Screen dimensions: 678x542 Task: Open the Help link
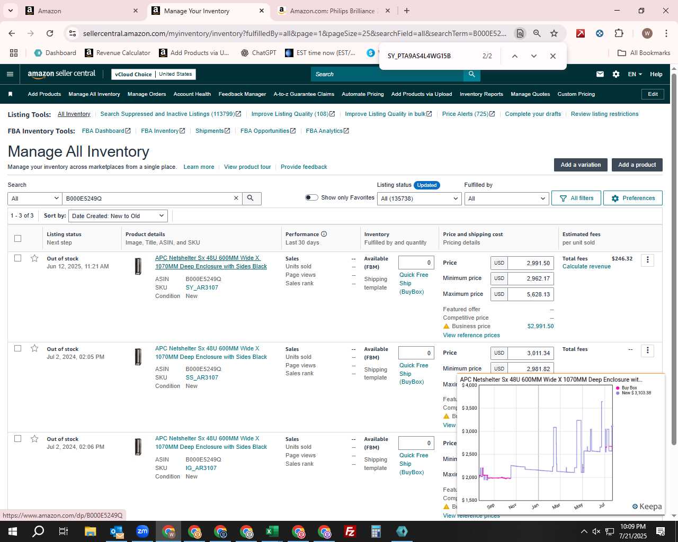coord(656,74)
